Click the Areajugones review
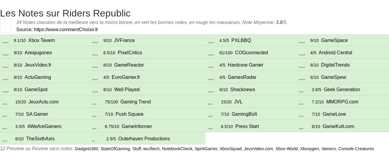The image size is (389, 152). pos(38,53)
